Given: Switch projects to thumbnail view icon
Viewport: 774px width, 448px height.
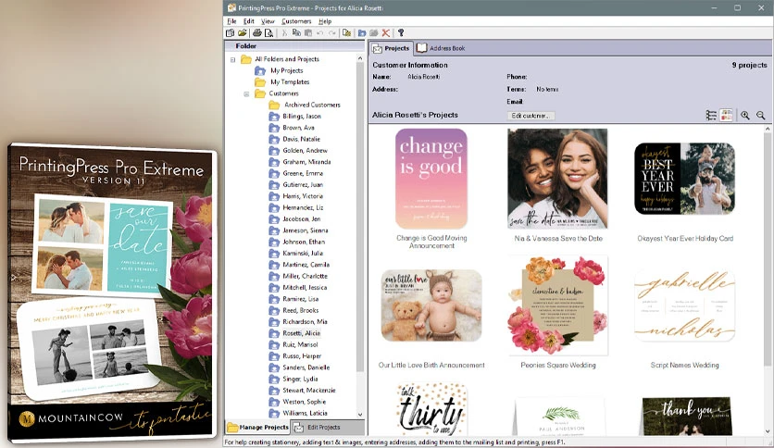Looking at the screenshot, I should (x=726, y=116).
